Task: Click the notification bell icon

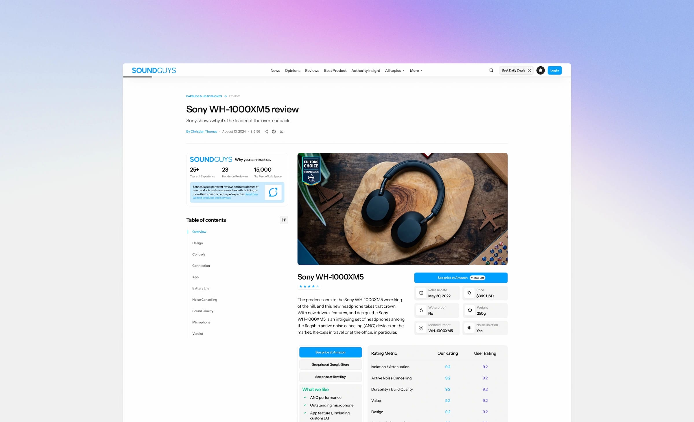Action: click(540, 70)
